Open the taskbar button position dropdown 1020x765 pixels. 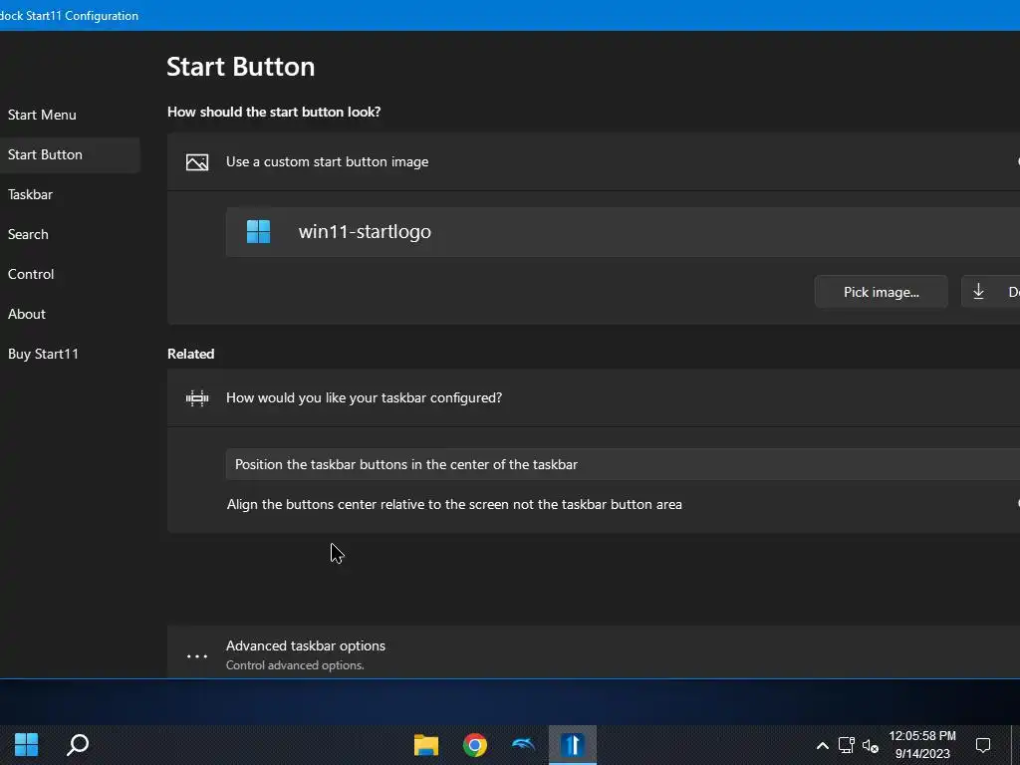pyautogui.click(x=623, y=464)
